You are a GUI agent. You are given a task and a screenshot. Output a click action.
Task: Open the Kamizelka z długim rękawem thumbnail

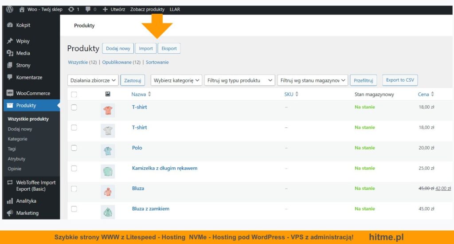pyautogui.click(x=108, y=171)
